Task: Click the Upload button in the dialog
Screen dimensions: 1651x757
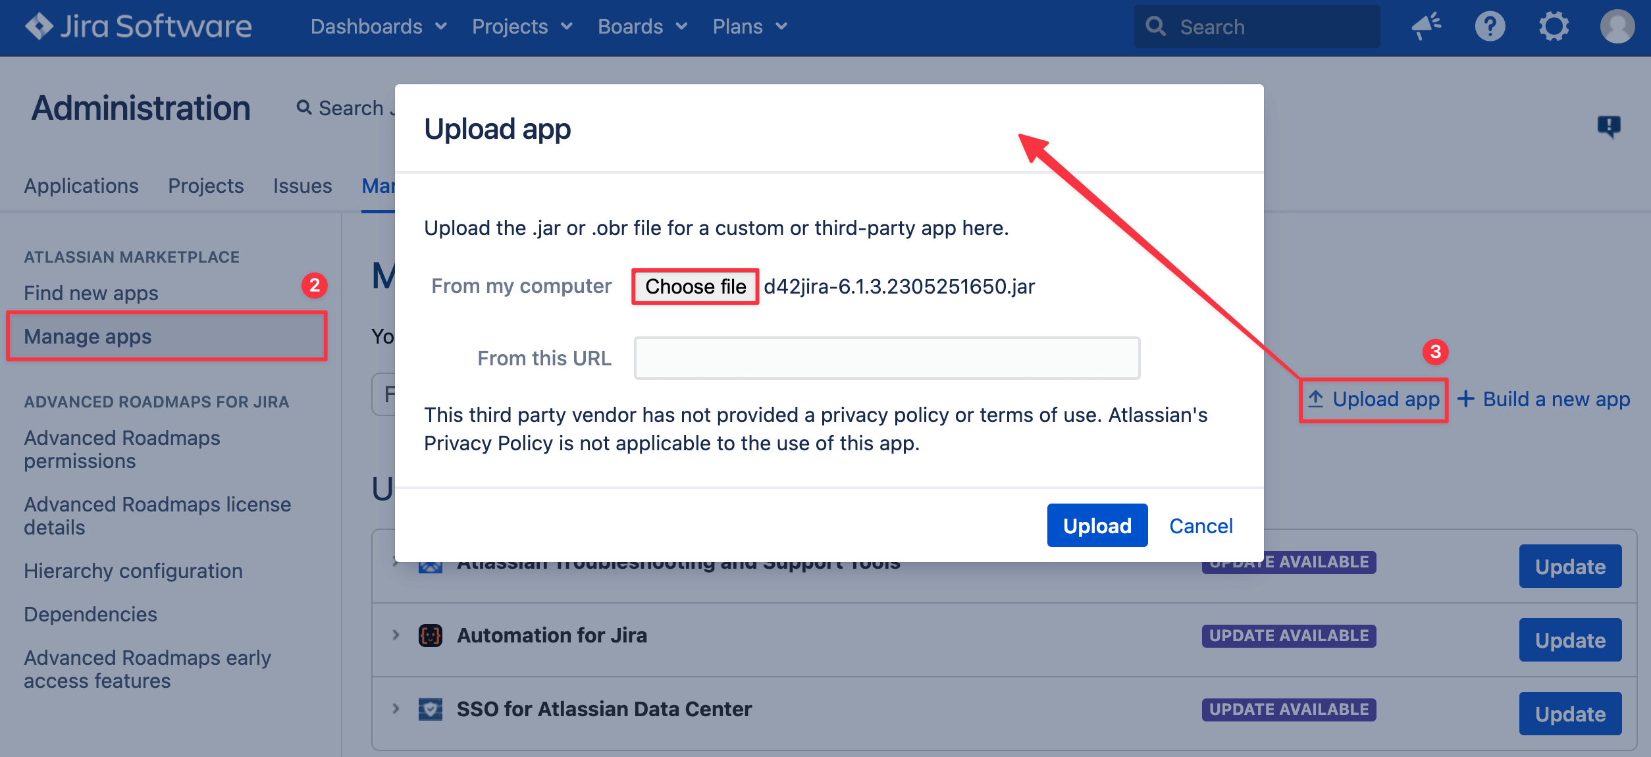Action: point(1097,525)
